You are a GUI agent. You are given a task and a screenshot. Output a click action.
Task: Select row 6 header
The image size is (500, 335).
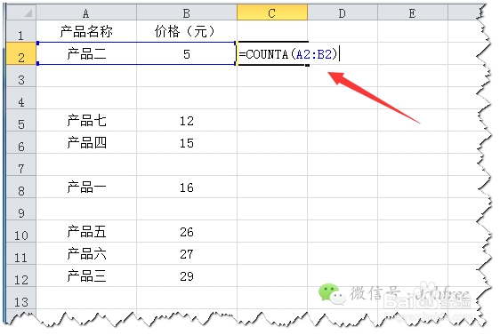pos(21,143)
